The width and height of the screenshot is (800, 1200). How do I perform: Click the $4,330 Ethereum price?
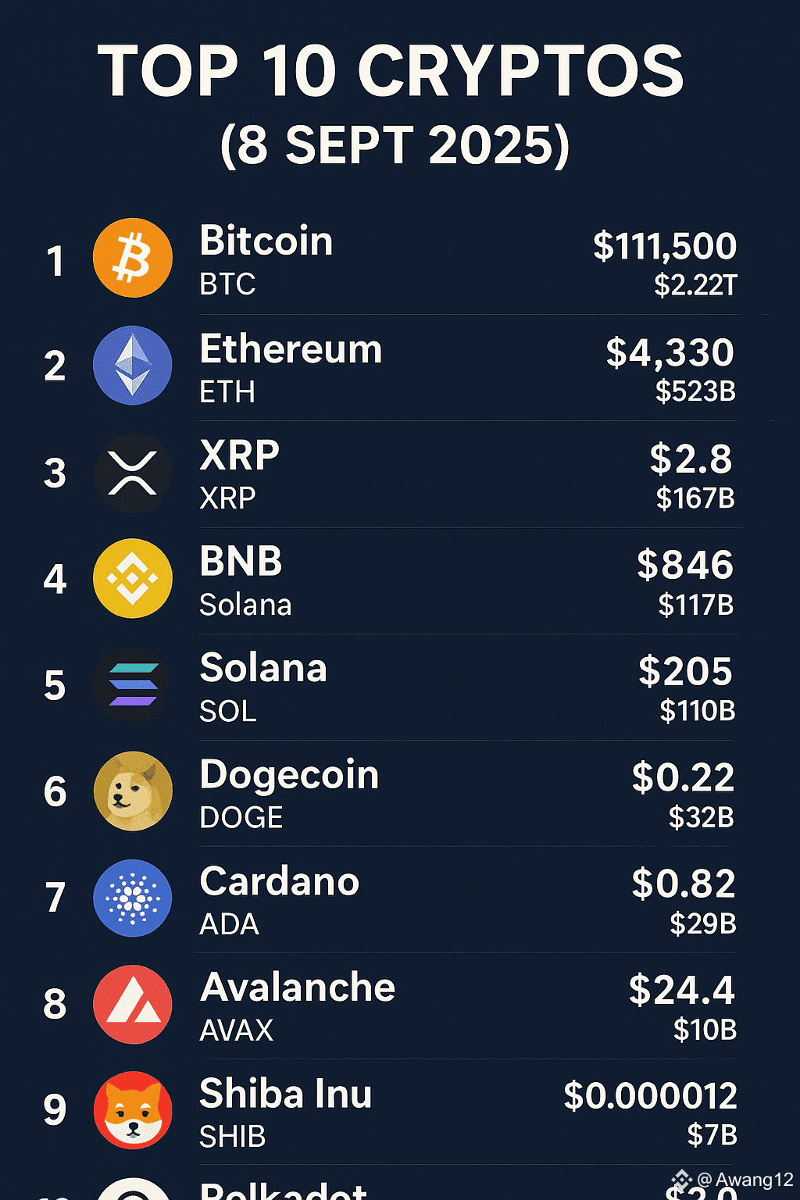670,352
